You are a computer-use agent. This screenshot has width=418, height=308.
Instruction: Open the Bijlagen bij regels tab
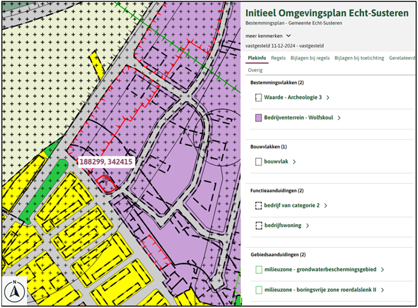coord(310,58)
